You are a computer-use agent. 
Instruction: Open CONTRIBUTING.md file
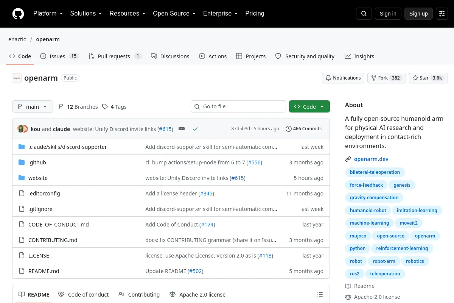coord(53,240)
